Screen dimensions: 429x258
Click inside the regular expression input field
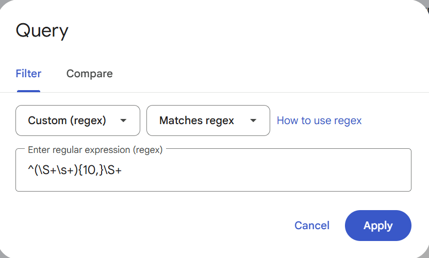tap(213, 170)
